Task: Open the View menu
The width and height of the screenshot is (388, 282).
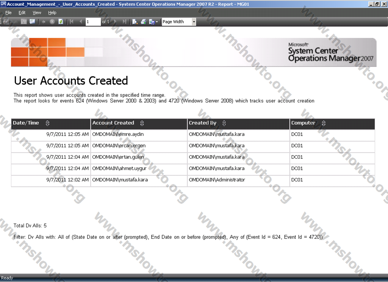Action: tap(37, 13)
